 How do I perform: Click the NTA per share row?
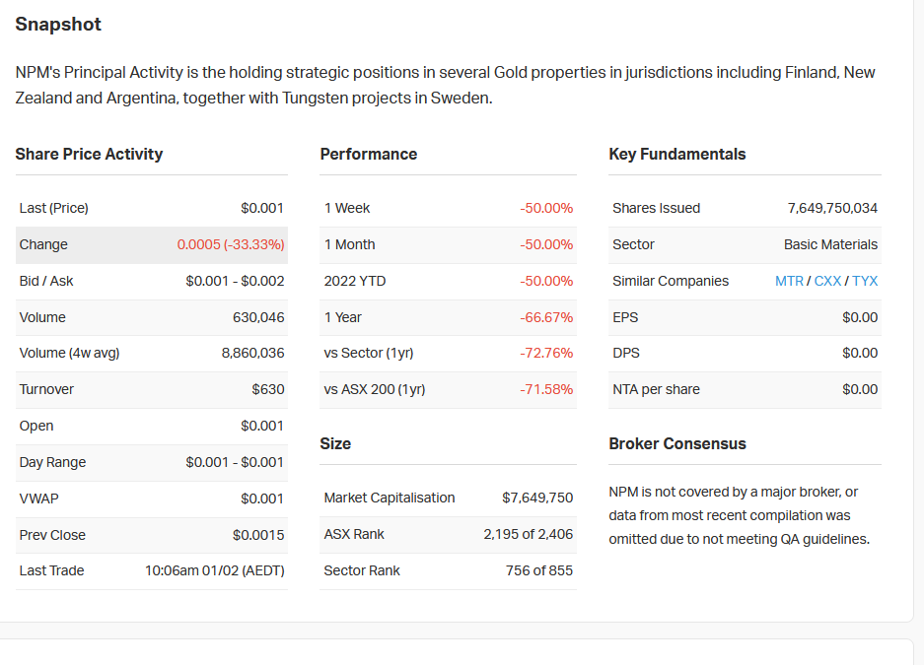click(x=745, y=389)
